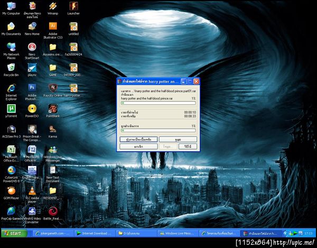Viewport: 317px width, 248px height.
Task: Pause extraction with the หยุด button
Action: (x=178, y=140)
